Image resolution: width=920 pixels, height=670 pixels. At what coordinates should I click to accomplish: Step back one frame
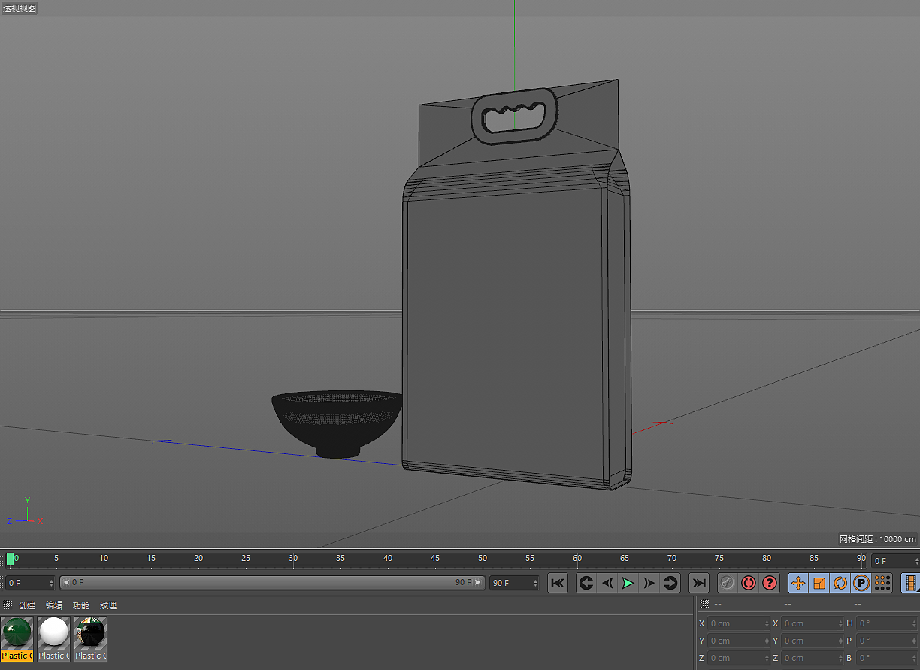(607, 583)
